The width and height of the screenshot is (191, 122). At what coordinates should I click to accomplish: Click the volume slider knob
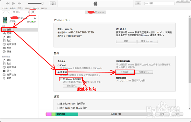pos(43,3)
